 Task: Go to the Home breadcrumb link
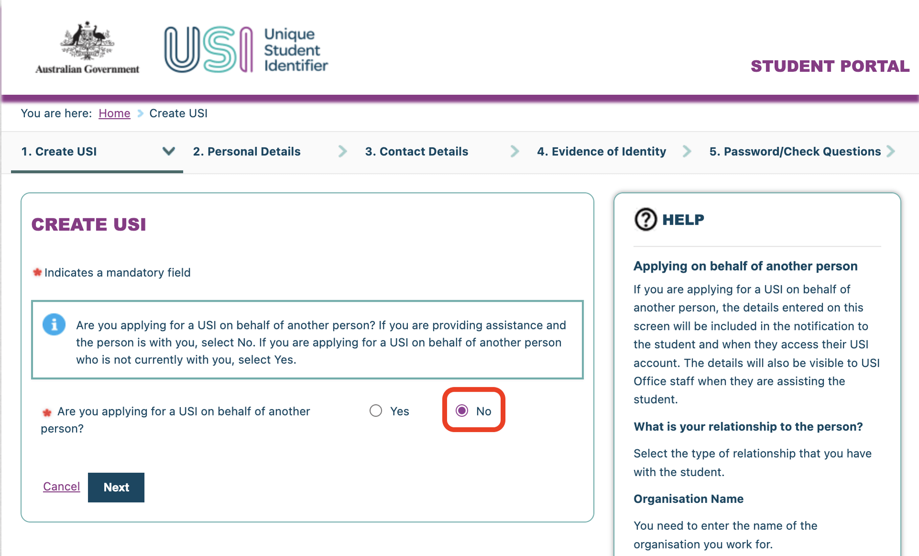114,113
